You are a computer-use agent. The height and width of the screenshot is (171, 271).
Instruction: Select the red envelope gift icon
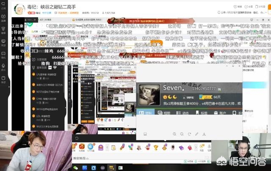coord(190,148)
